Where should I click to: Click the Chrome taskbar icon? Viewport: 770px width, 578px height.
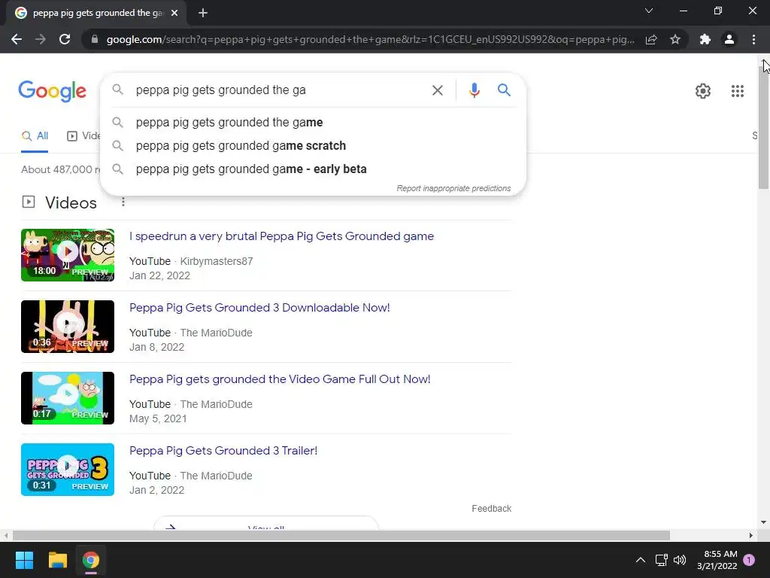coord(90,560)
